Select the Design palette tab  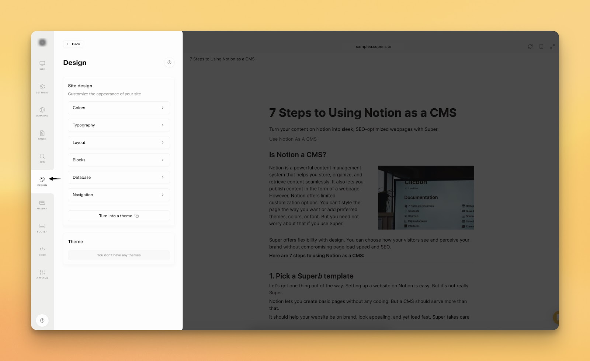click(x=42, y=181)
